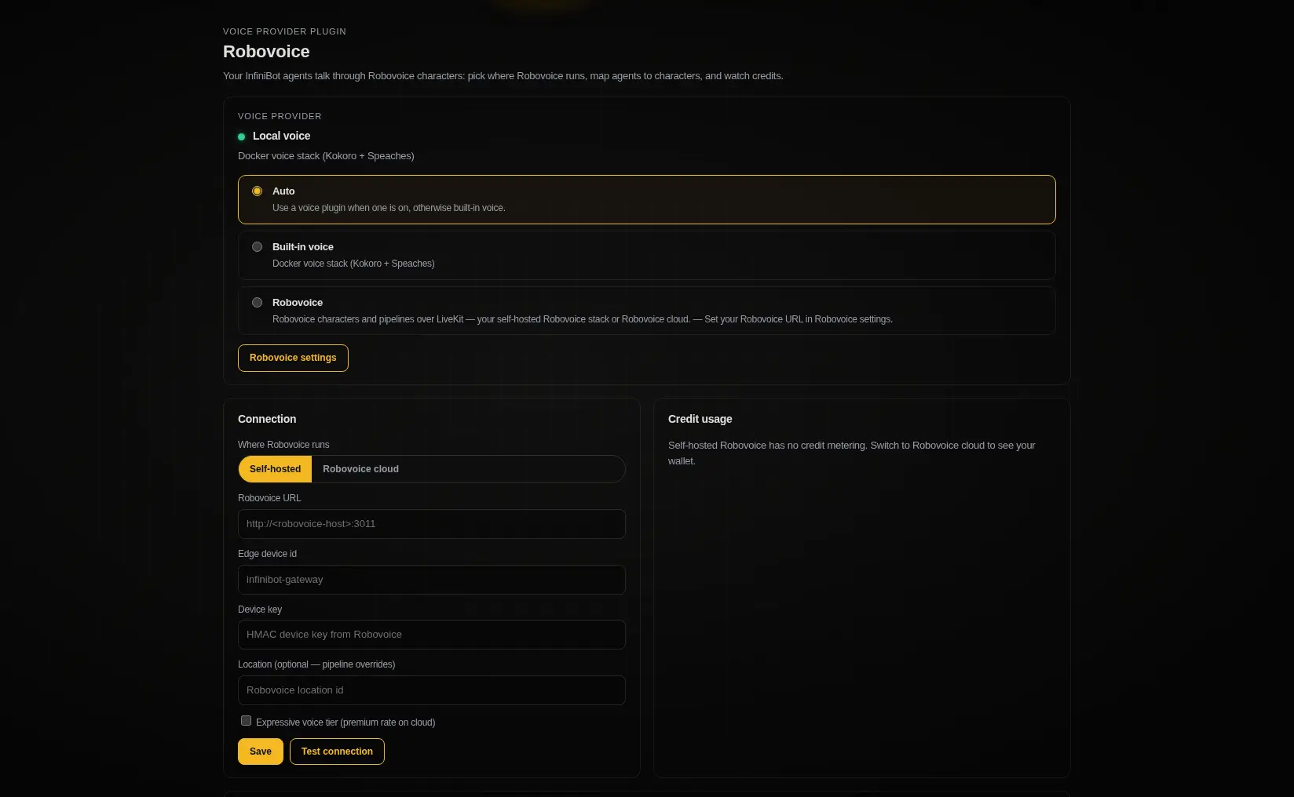Select the Auto voice provider radio
The image size is (1294, 797).
257,191
